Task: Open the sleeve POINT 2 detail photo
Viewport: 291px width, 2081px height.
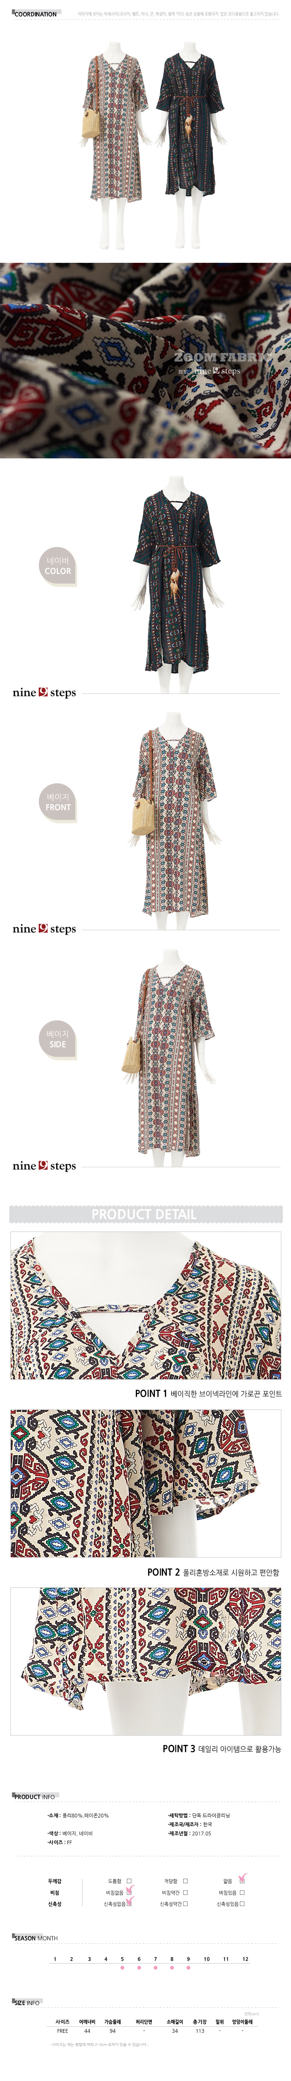Action: pyautogui.click(x=146, y=1483)
